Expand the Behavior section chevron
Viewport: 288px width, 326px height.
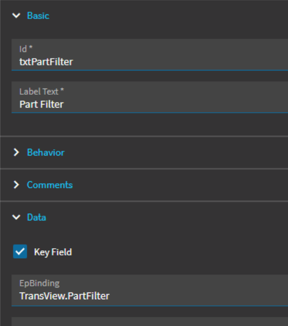[x=16, y=152]
